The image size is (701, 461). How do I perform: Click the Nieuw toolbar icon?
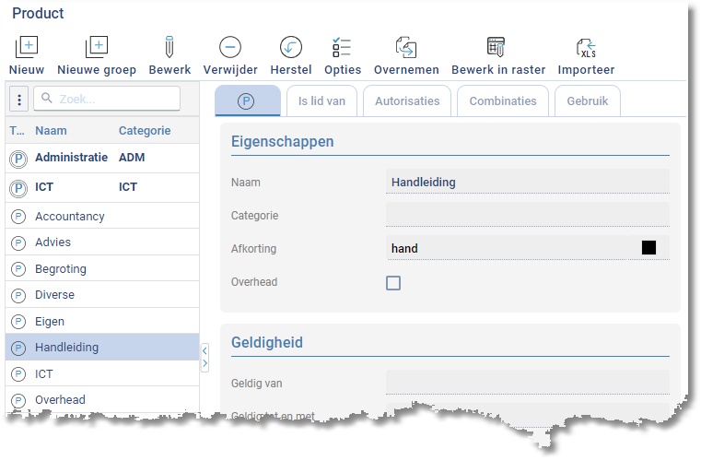point(26,48)
